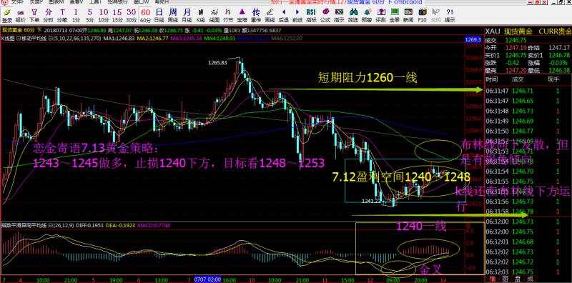Toggle the 60分 period button
This screenshot has width=572, height=283.
pyautogui.click(x=145, y=14)
